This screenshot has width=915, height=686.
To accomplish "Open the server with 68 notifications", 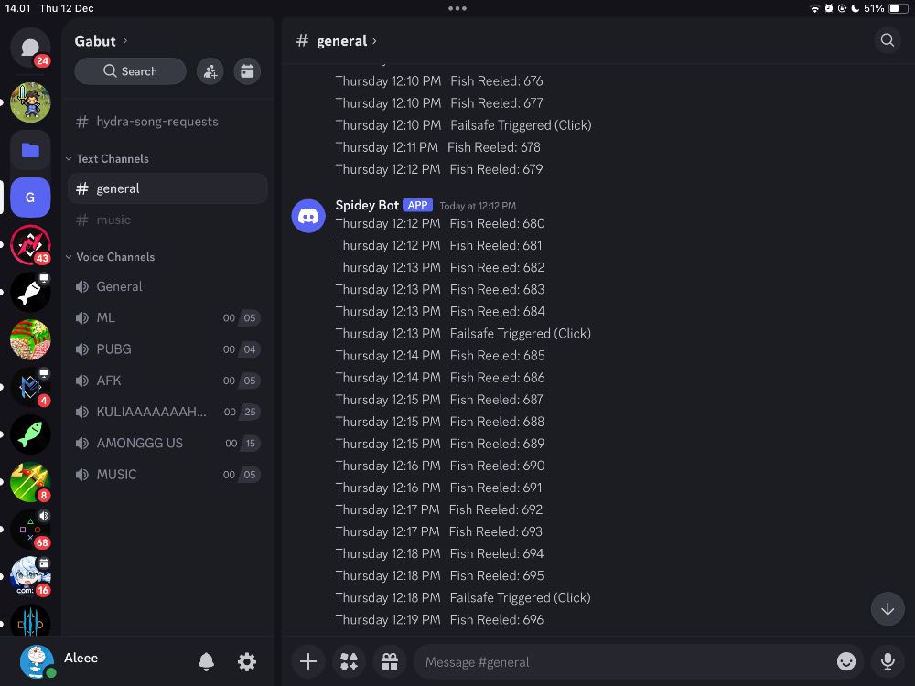I will click(30, 530).
